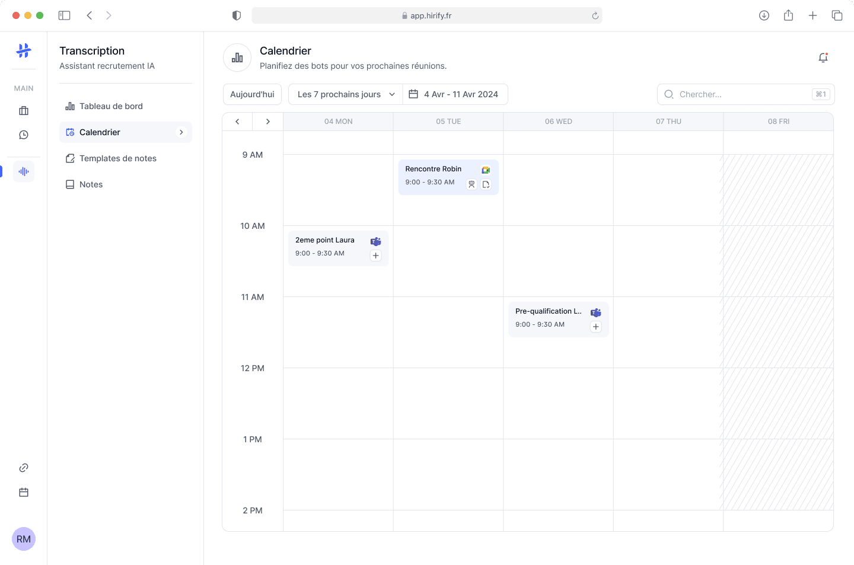This screenshot has width=854, height=565.
Task: Add bot with plus on 2eme point Laura
Action: 375,256
